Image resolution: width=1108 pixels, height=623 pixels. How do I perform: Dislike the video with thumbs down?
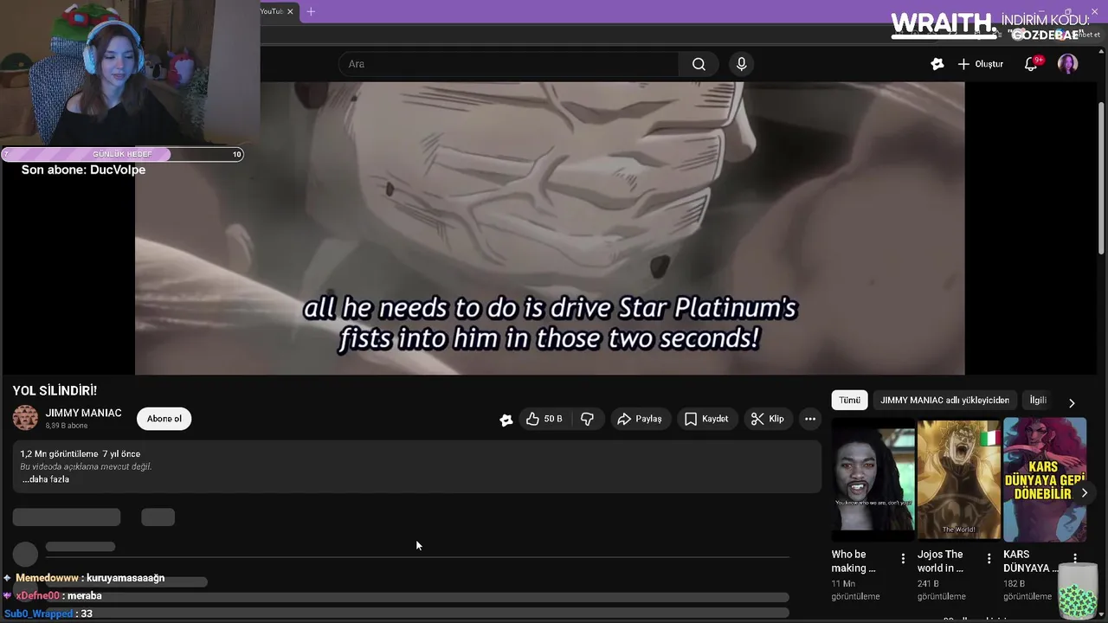[587, 419]
